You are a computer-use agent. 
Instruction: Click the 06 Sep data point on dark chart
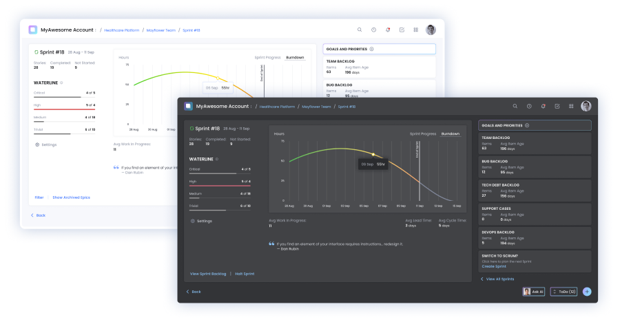pyautogui.click(x=373, y=154)
